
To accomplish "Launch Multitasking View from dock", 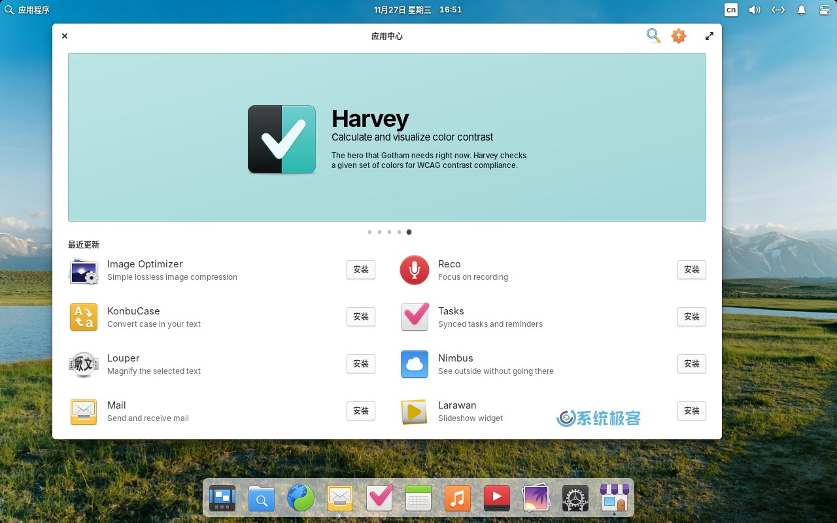I will click(x=222, y=499).
